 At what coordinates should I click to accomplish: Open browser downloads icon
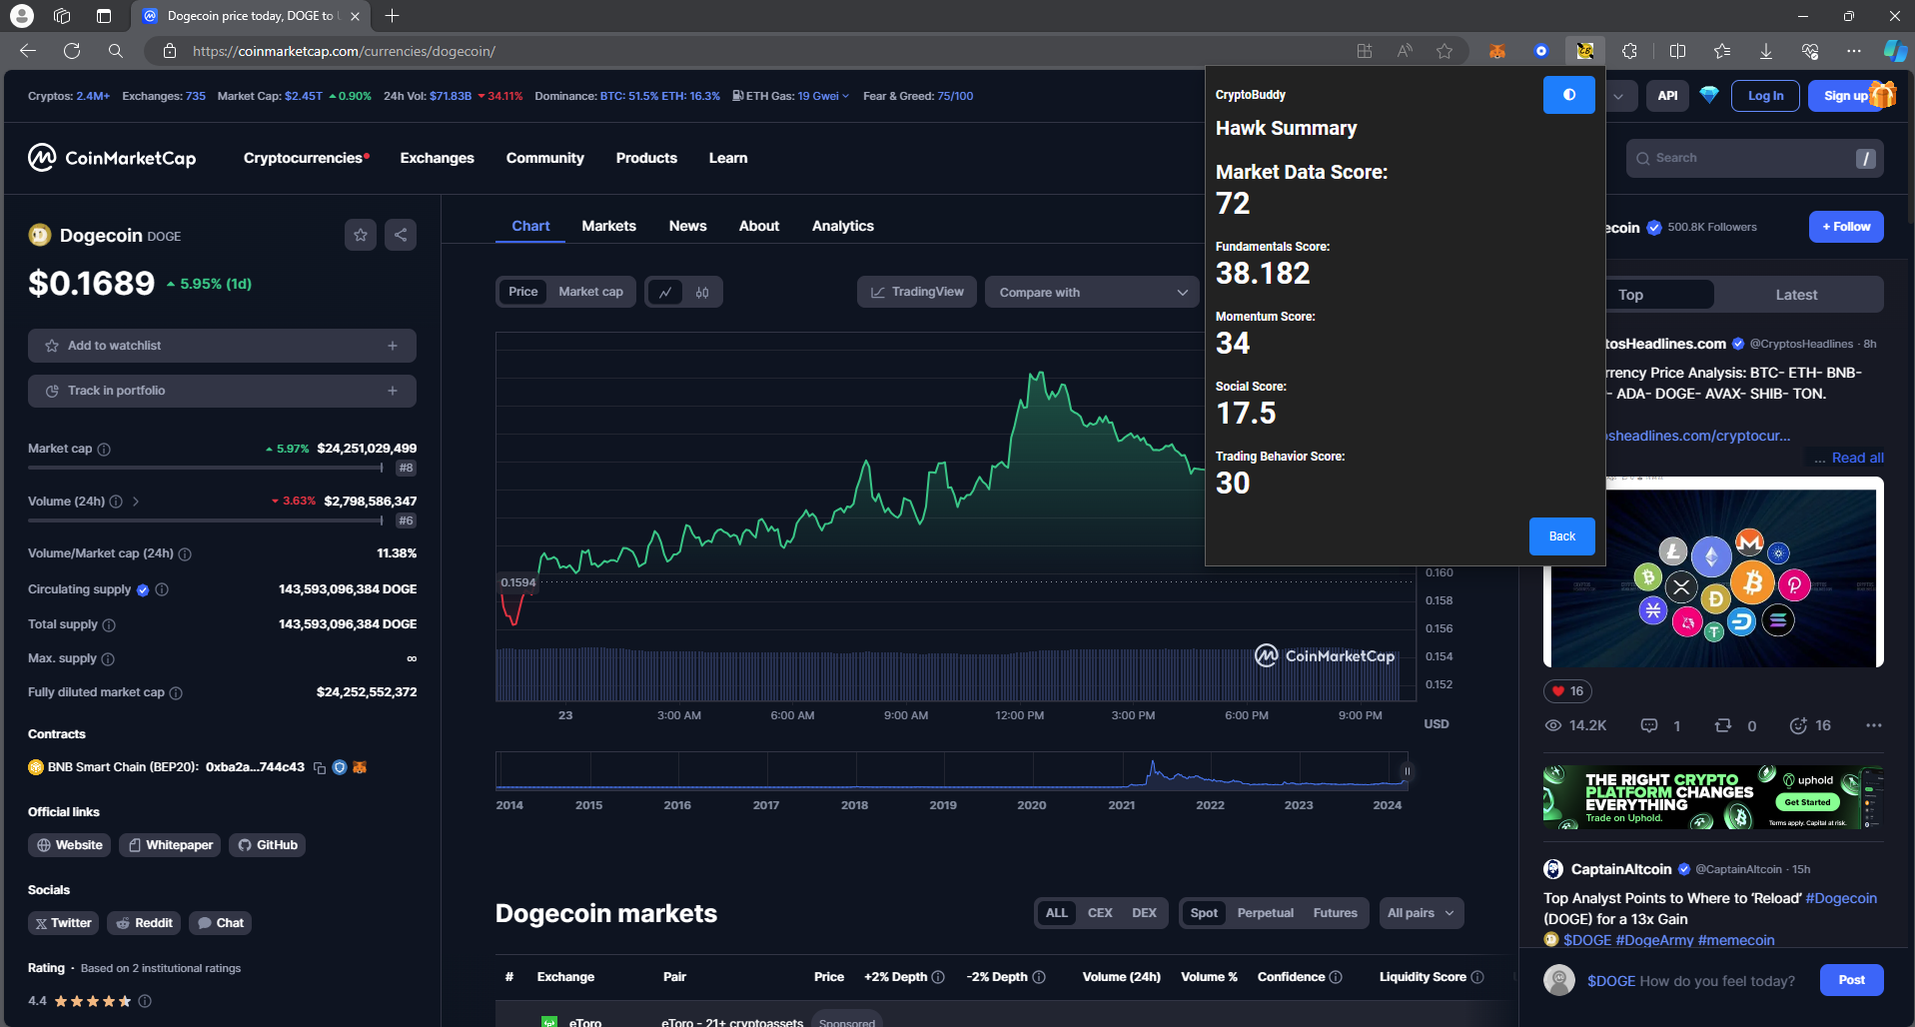(x=1765, y=51)
